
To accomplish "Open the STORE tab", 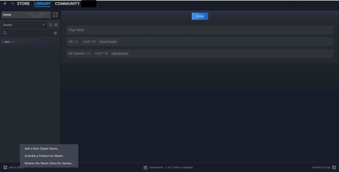I will [x=24, y=4].
